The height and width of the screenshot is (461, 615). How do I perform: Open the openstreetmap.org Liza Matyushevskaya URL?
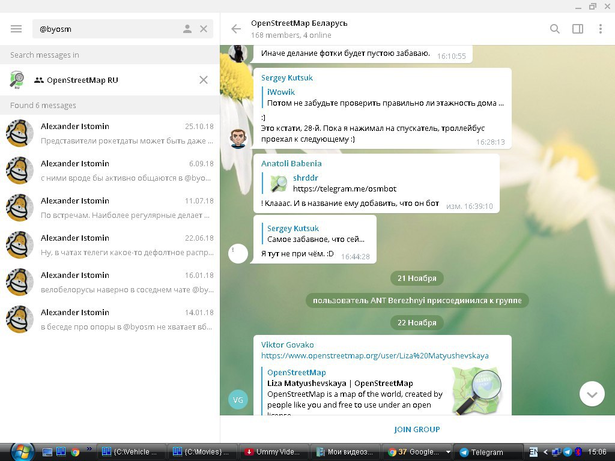click(375, 355)
